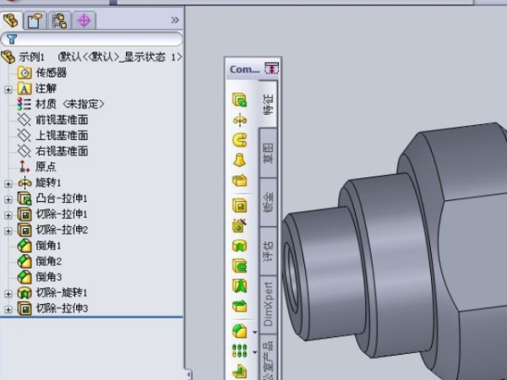Viewport: 507px width, 380px height.
Task: Select the 切除-旋转1 feature
Action: click(x=62, y=292)
